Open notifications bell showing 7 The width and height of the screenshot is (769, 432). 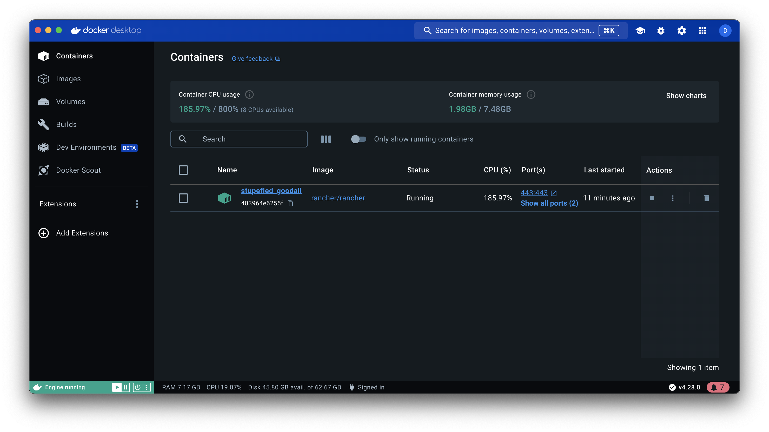pos(718,387)
